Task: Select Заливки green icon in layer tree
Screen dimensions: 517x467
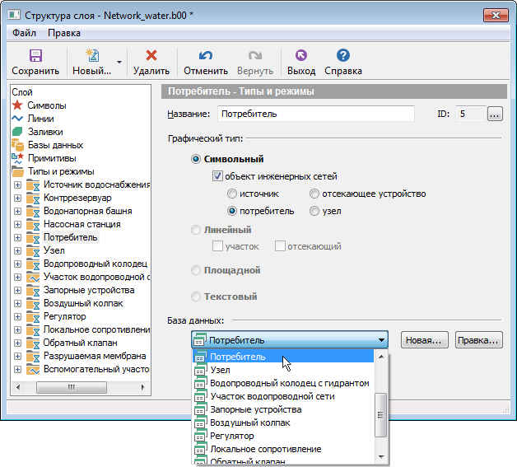Action: click(x=17, y=132)
